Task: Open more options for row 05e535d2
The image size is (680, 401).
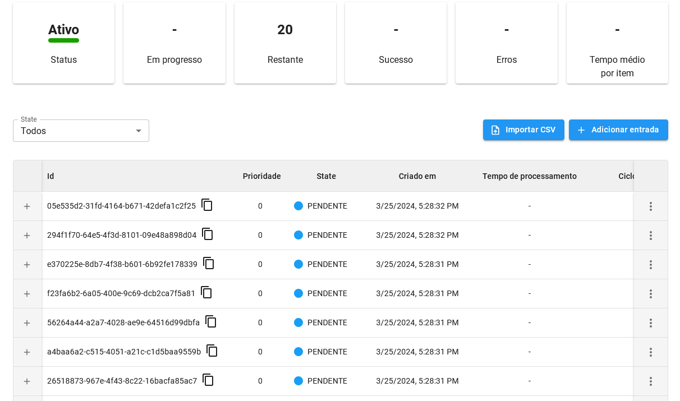Action: click(x=650, y=206)
